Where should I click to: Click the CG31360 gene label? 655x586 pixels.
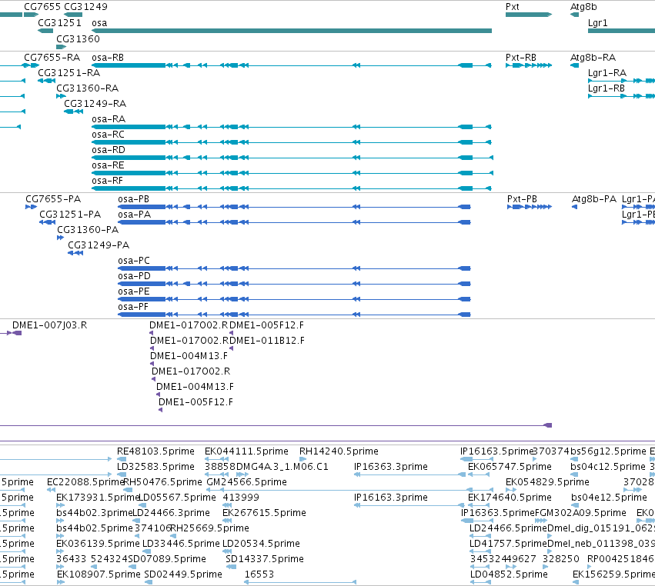click(x=78, y=38)
